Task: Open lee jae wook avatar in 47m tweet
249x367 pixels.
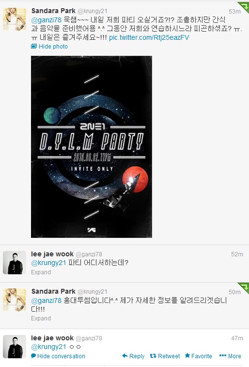Action: pyautogui.click(x=15, y=347)
